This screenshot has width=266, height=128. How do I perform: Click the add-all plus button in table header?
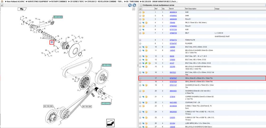(x=140, y=9)
